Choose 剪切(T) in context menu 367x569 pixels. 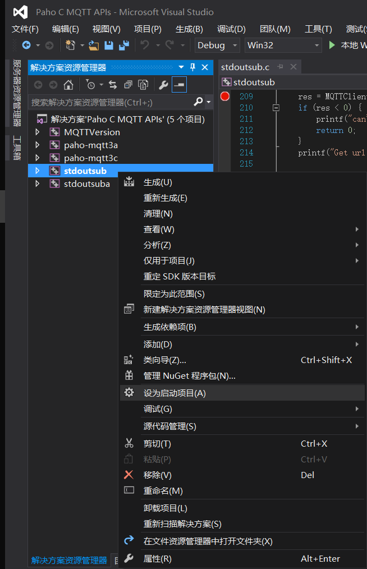click(242, 443)
